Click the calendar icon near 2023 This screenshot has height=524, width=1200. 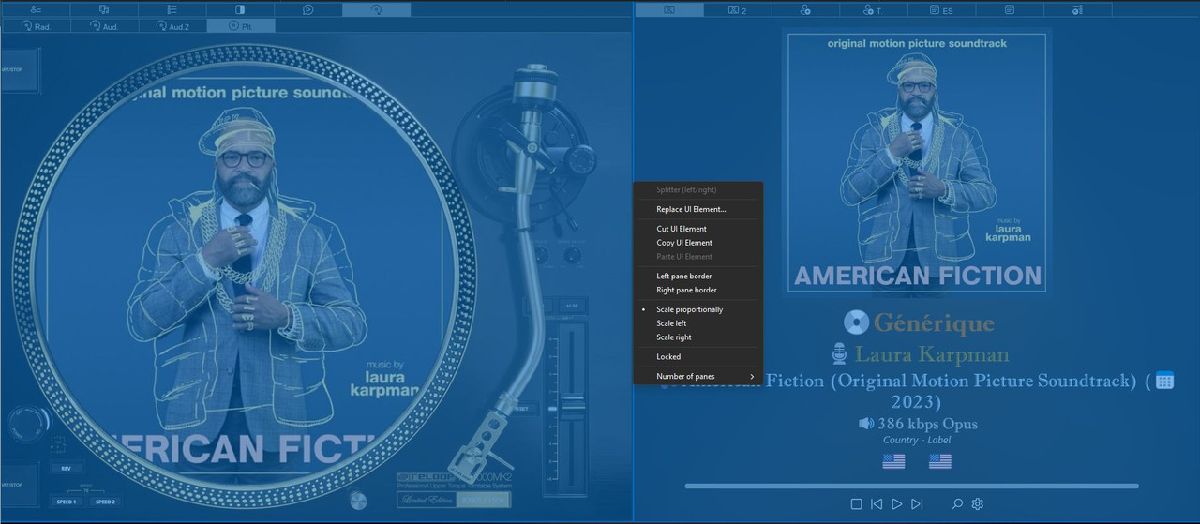(1164, 381)
